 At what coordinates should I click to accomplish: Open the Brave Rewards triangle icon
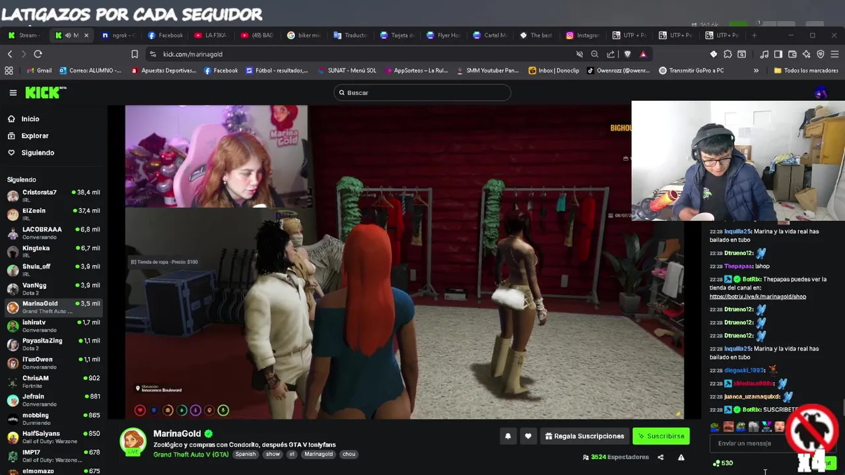tap(643, 54)
